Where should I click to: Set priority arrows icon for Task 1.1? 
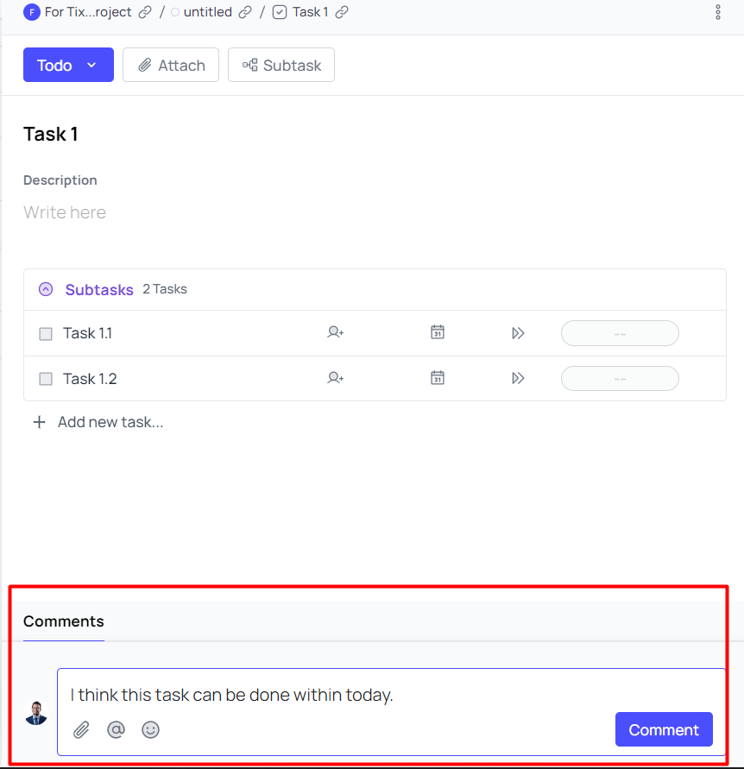click(518, 333)
